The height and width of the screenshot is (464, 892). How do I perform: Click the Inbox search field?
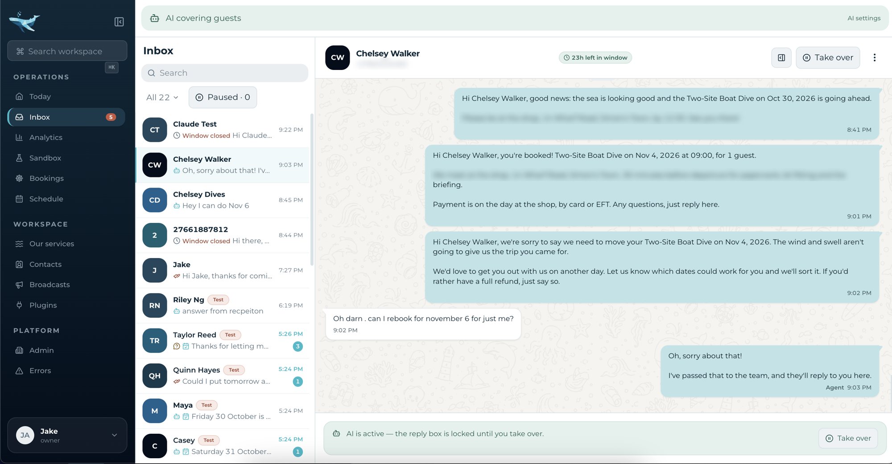225,73
